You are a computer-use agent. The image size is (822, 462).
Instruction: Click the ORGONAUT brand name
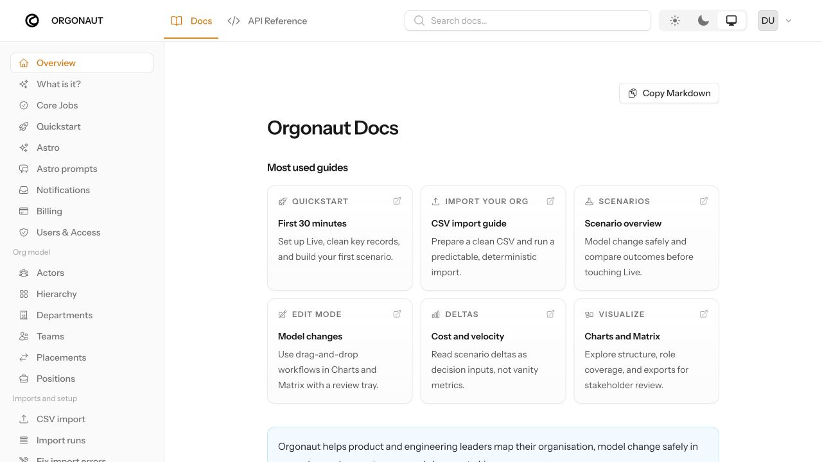click(77, 21)
